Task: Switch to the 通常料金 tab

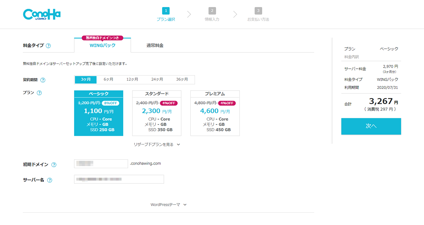Action: (155, 45)
